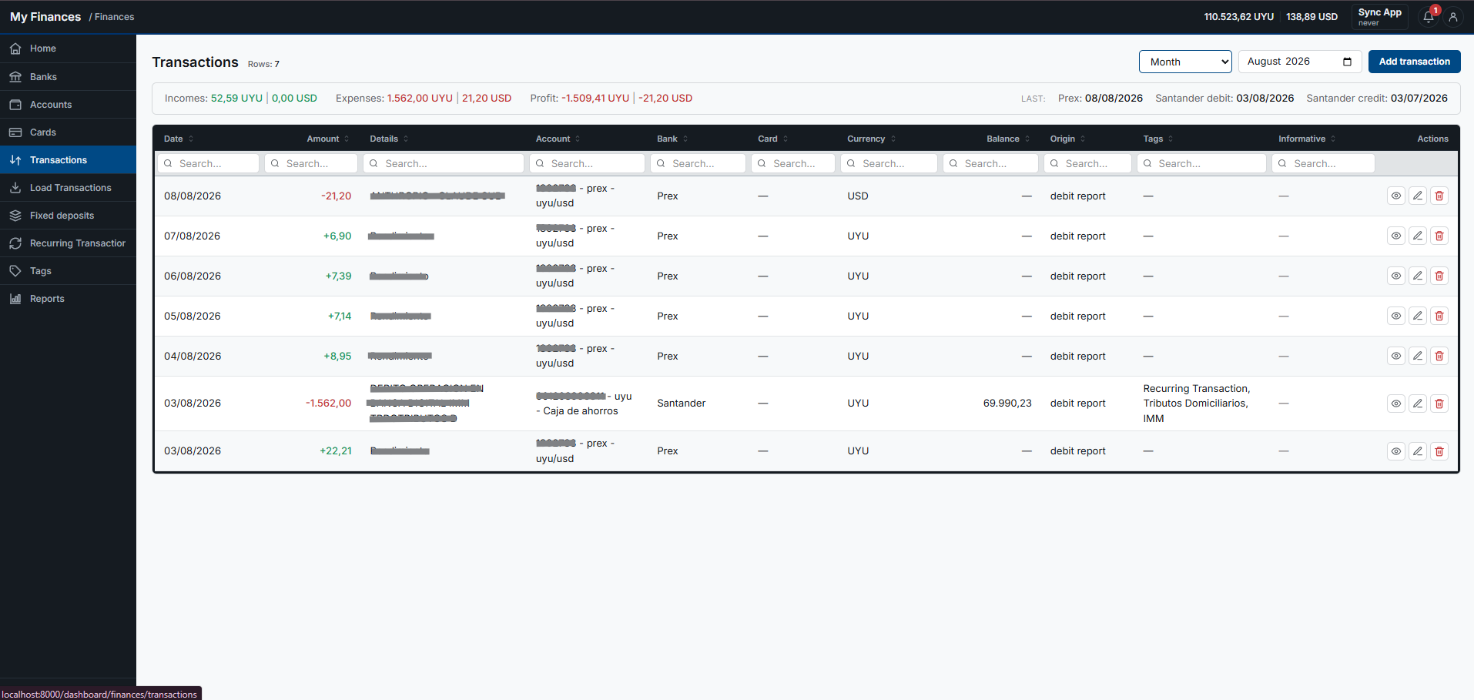Edit the 04/08/2026 transaction

pos(1418,356)
